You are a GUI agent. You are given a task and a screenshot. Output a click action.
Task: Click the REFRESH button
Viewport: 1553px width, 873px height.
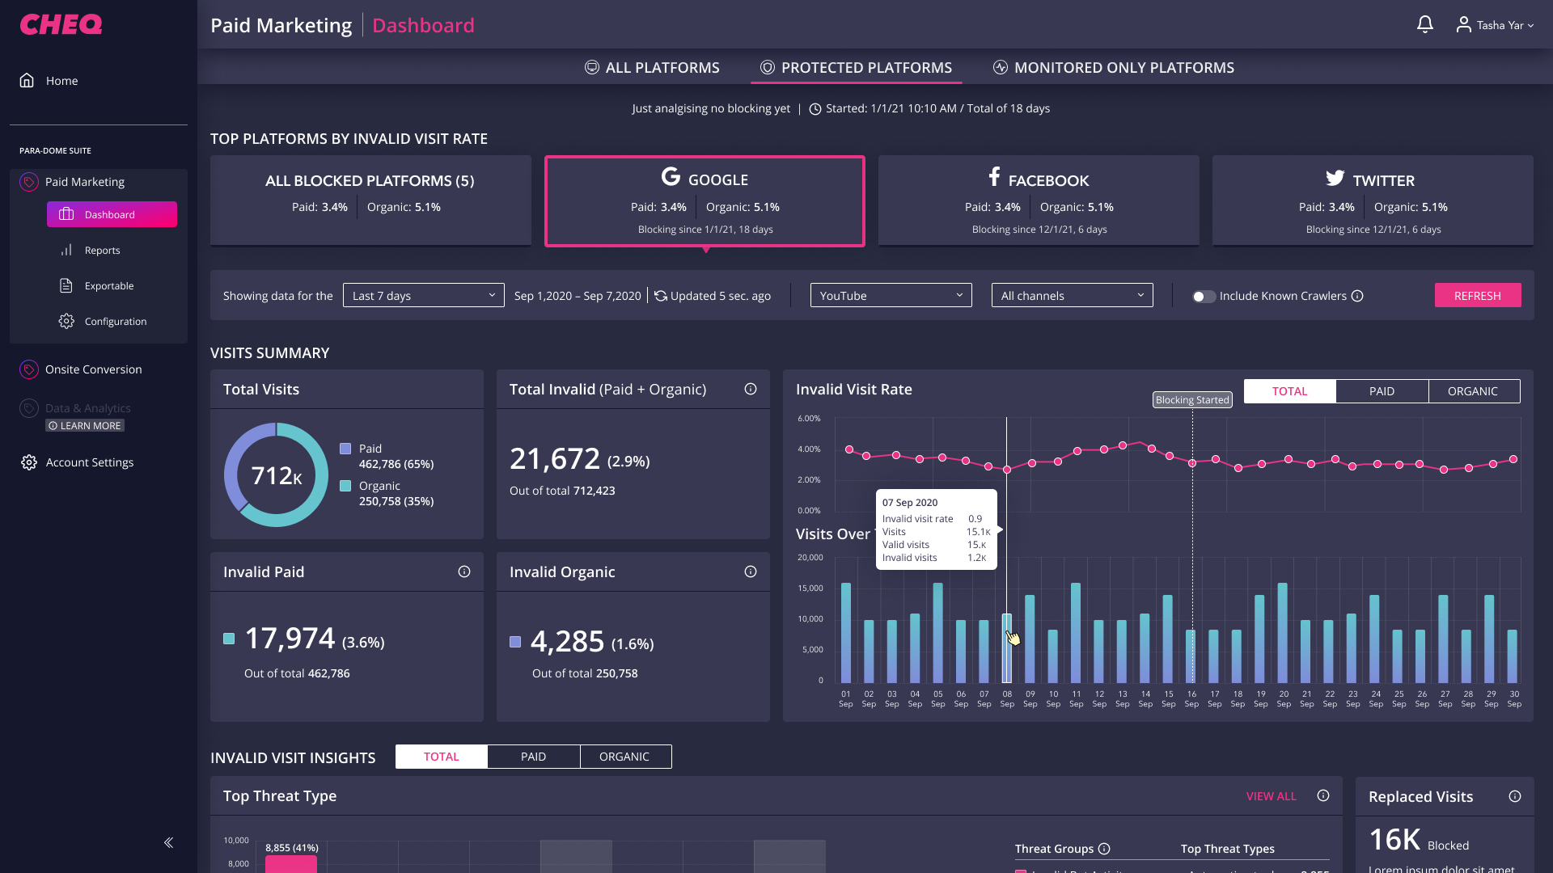(1478, 296)
